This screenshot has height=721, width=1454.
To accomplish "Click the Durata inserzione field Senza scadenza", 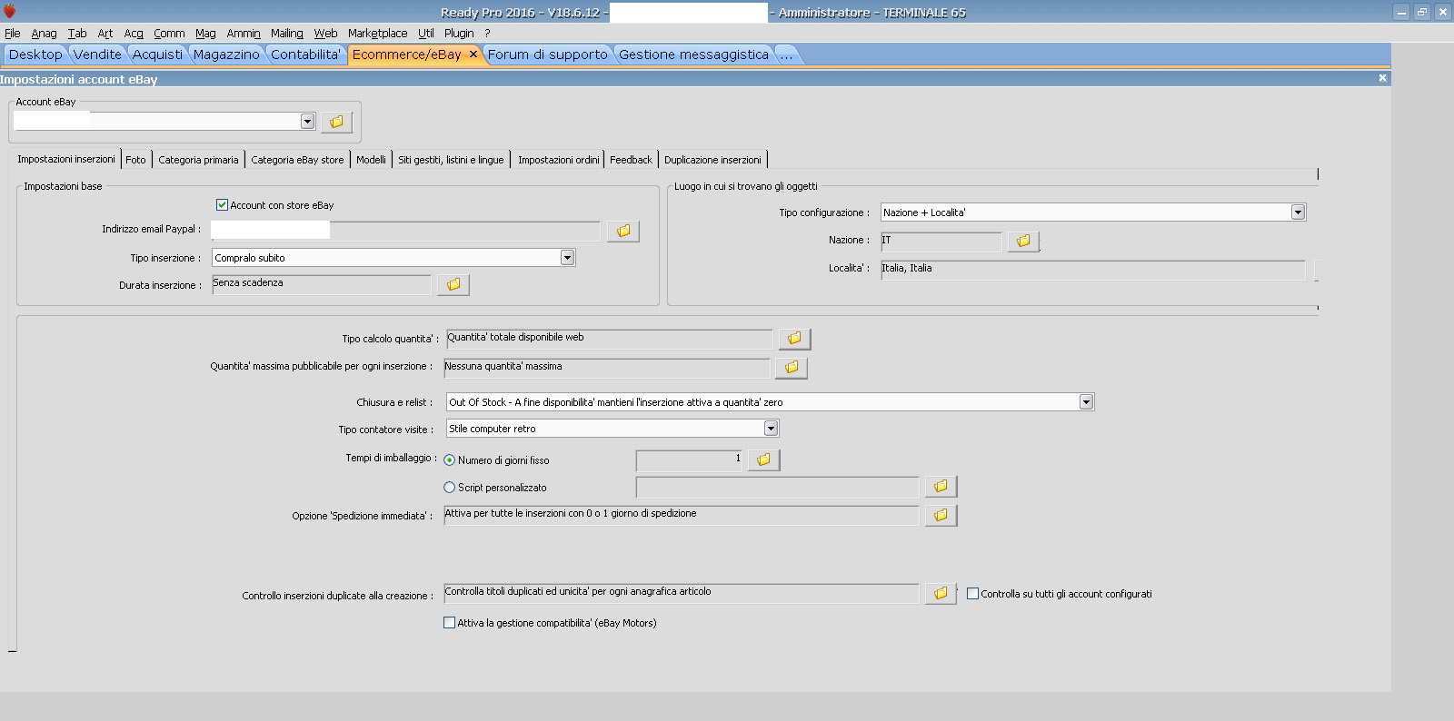I will (322, 284).
